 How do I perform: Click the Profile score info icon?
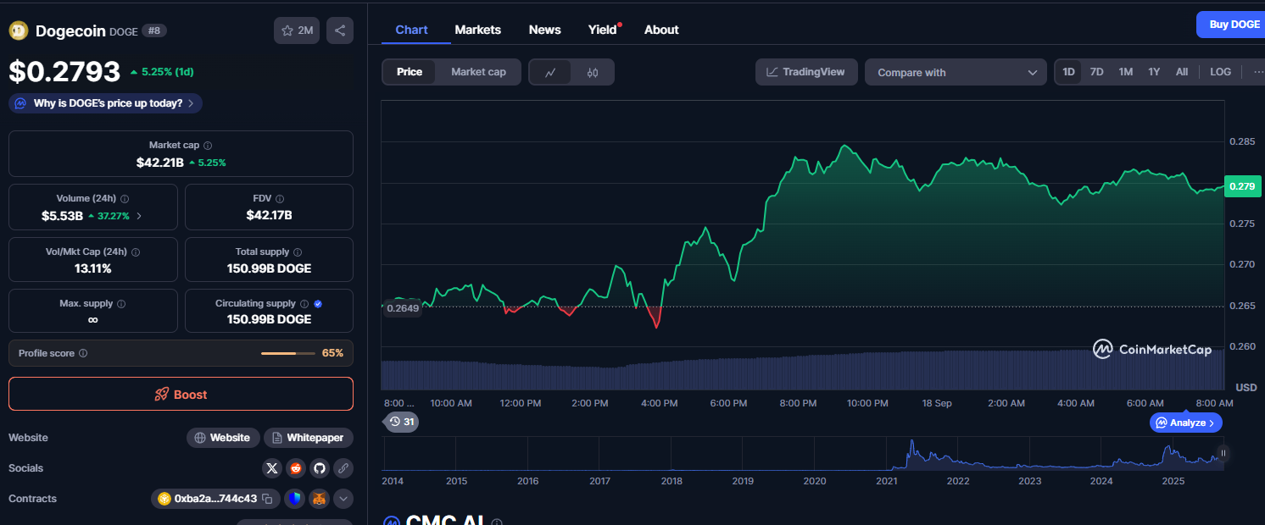[x=83, y=353]
